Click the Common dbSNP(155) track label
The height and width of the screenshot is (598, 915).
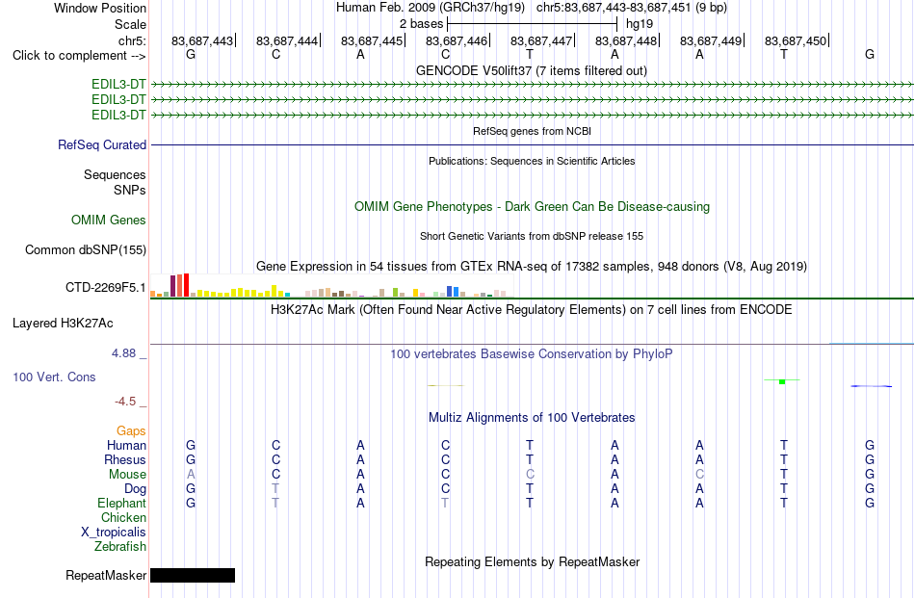[86, 249]
